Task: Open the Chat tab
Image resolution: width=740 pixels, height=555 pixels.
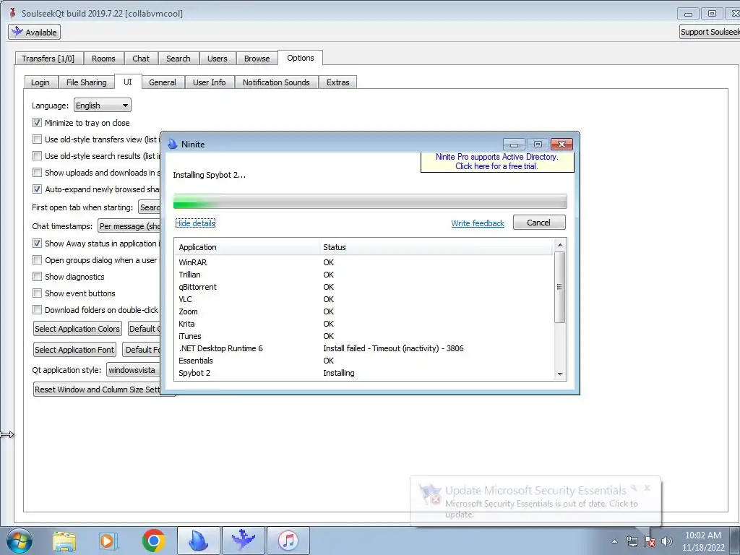Action: click(x=141, y=59)
